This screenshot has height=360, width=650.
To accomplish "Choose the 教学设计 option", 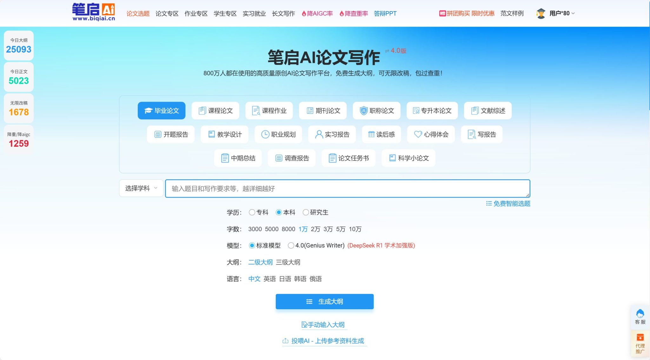I will click(224, 134).
